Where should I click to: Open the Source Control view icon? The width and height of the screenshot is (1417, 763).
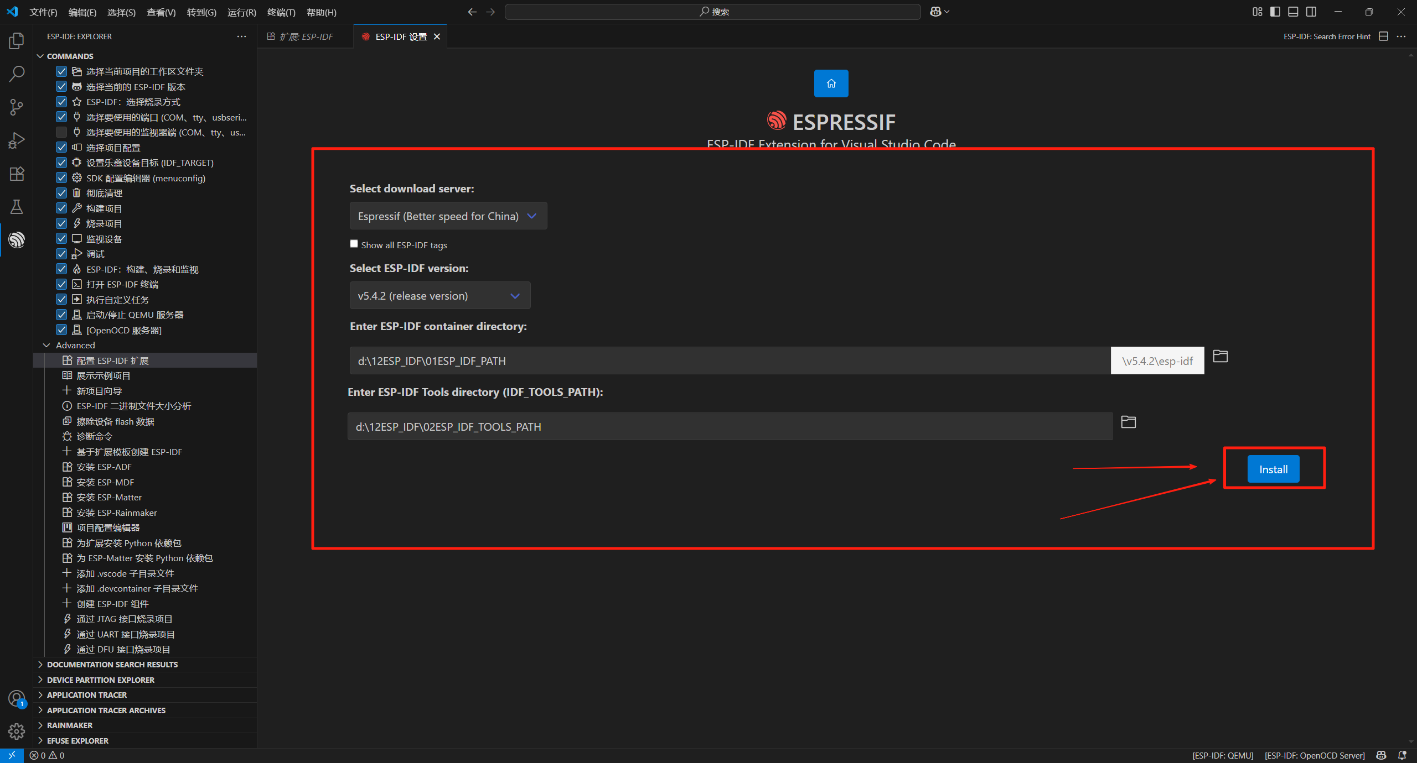(x=17, y=107)
